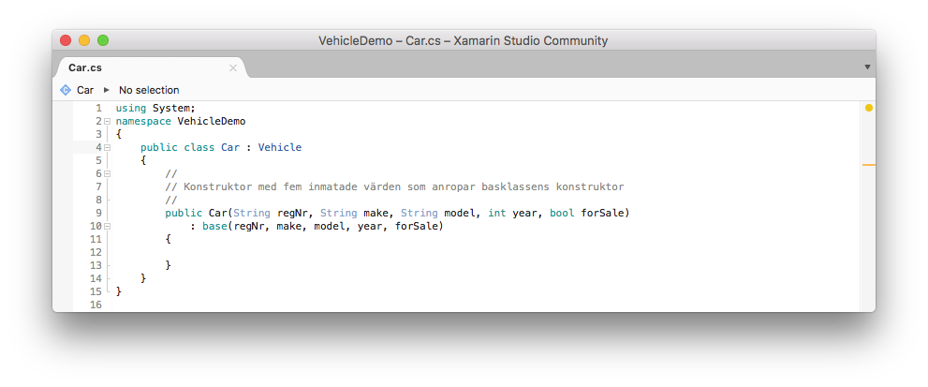The image size is (928, 387).
Task: Click the 'Vehicle' base class name
Action: click(279, 147)
